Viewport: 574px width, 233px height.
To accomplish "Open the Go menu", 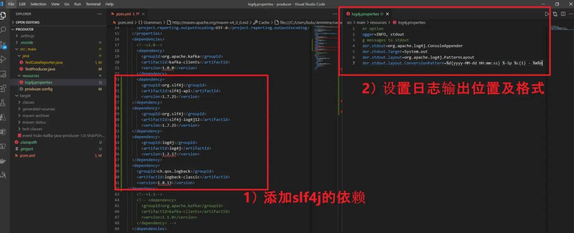I will (x=67, y=4).
